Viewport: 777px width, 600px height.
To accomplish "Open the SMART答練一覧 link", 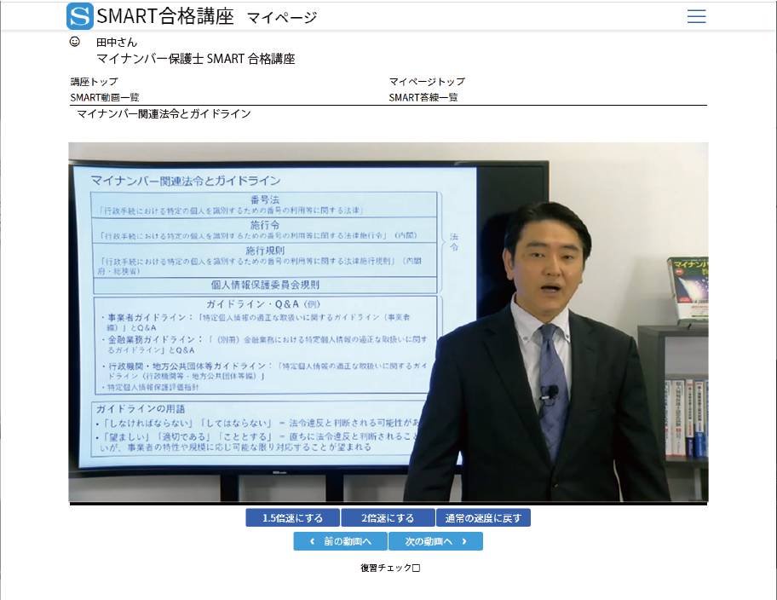I will 423,97.
